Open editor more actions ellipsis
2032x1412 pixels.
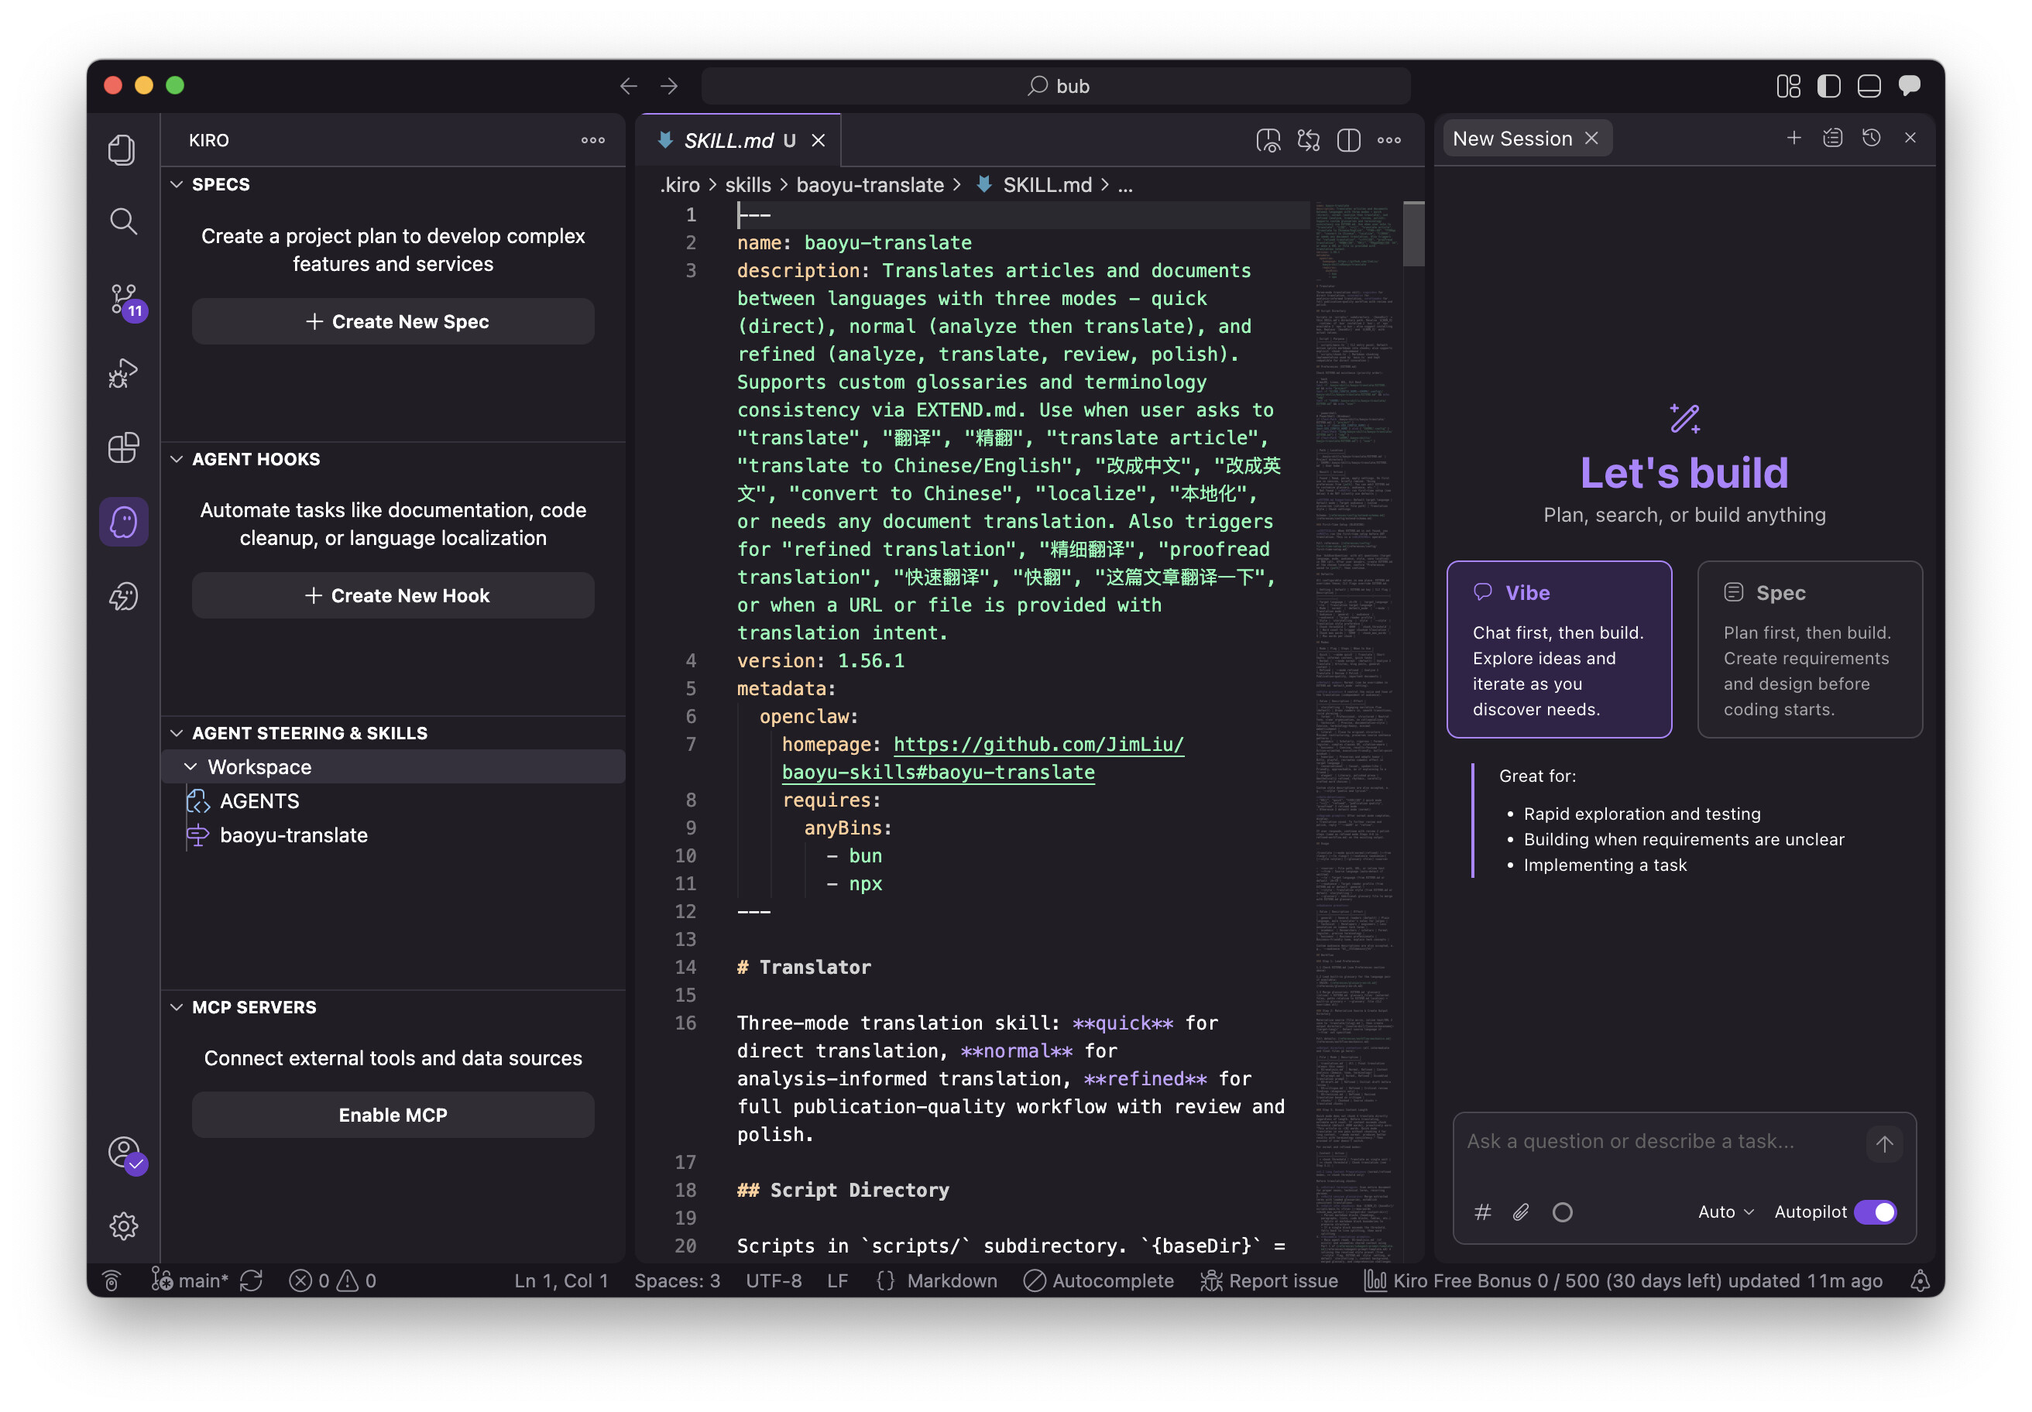(x=1389, y=140)
